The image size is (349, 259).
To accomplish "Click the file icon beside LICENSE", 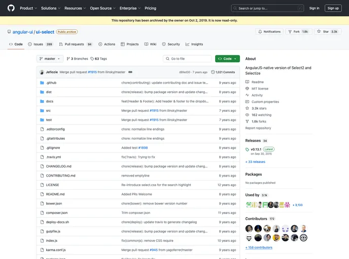I will 42,185.
